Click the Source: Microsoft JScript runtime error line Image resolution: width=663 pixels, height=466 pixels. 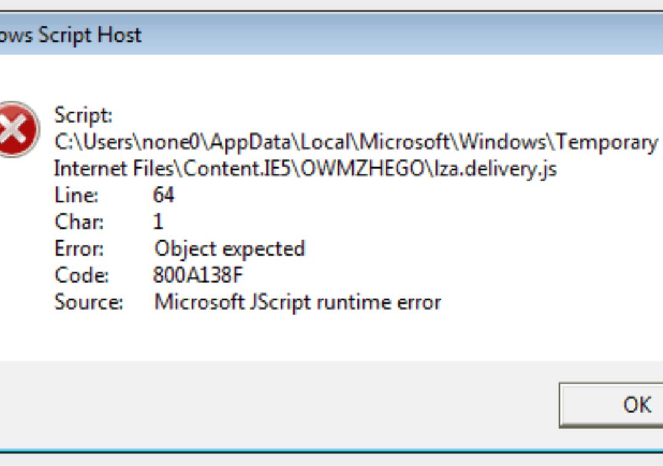coord(246,302)
